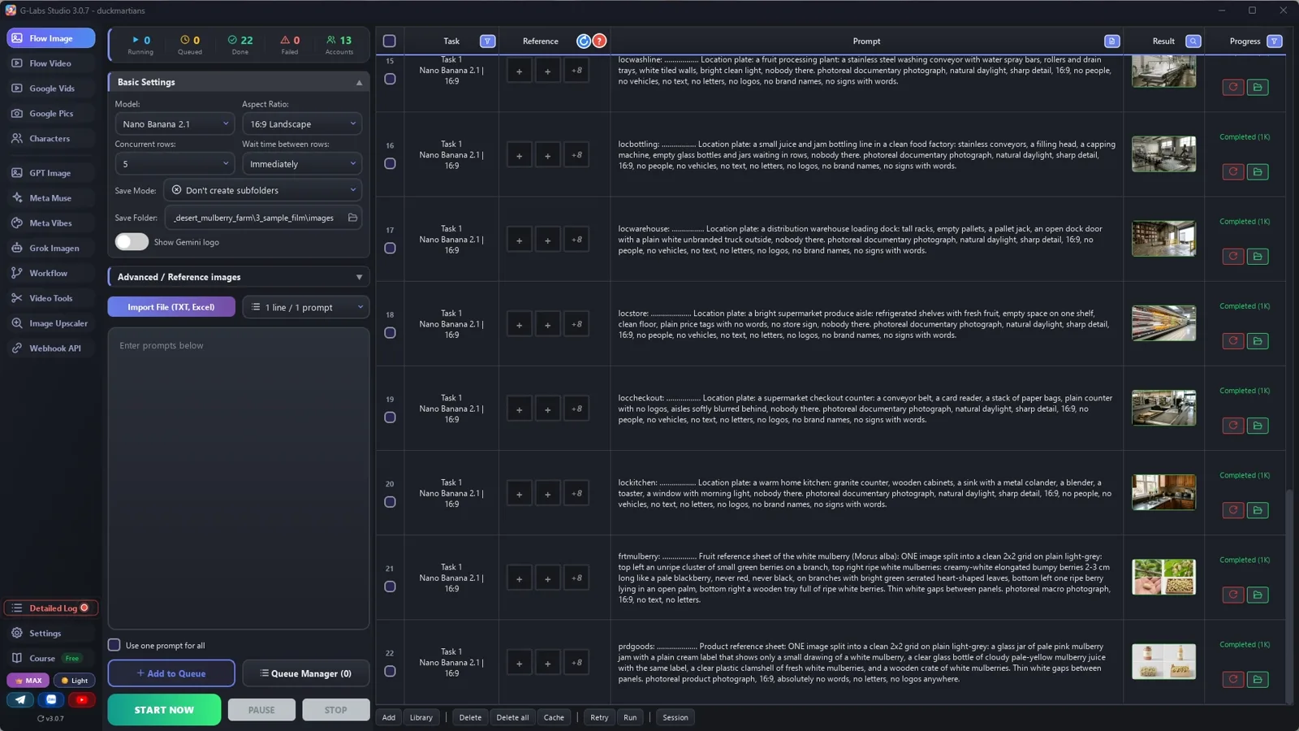The image size is (1299, 731).
Task: Click the red help icon in Reference header
Action: tap(599, 41)
